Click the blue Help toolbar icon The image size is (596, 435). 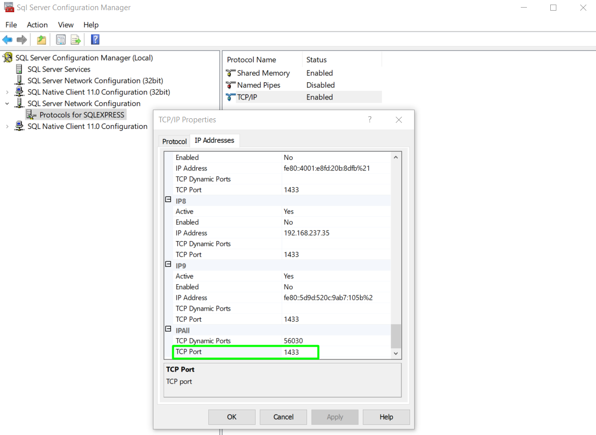tap(95, 40)
